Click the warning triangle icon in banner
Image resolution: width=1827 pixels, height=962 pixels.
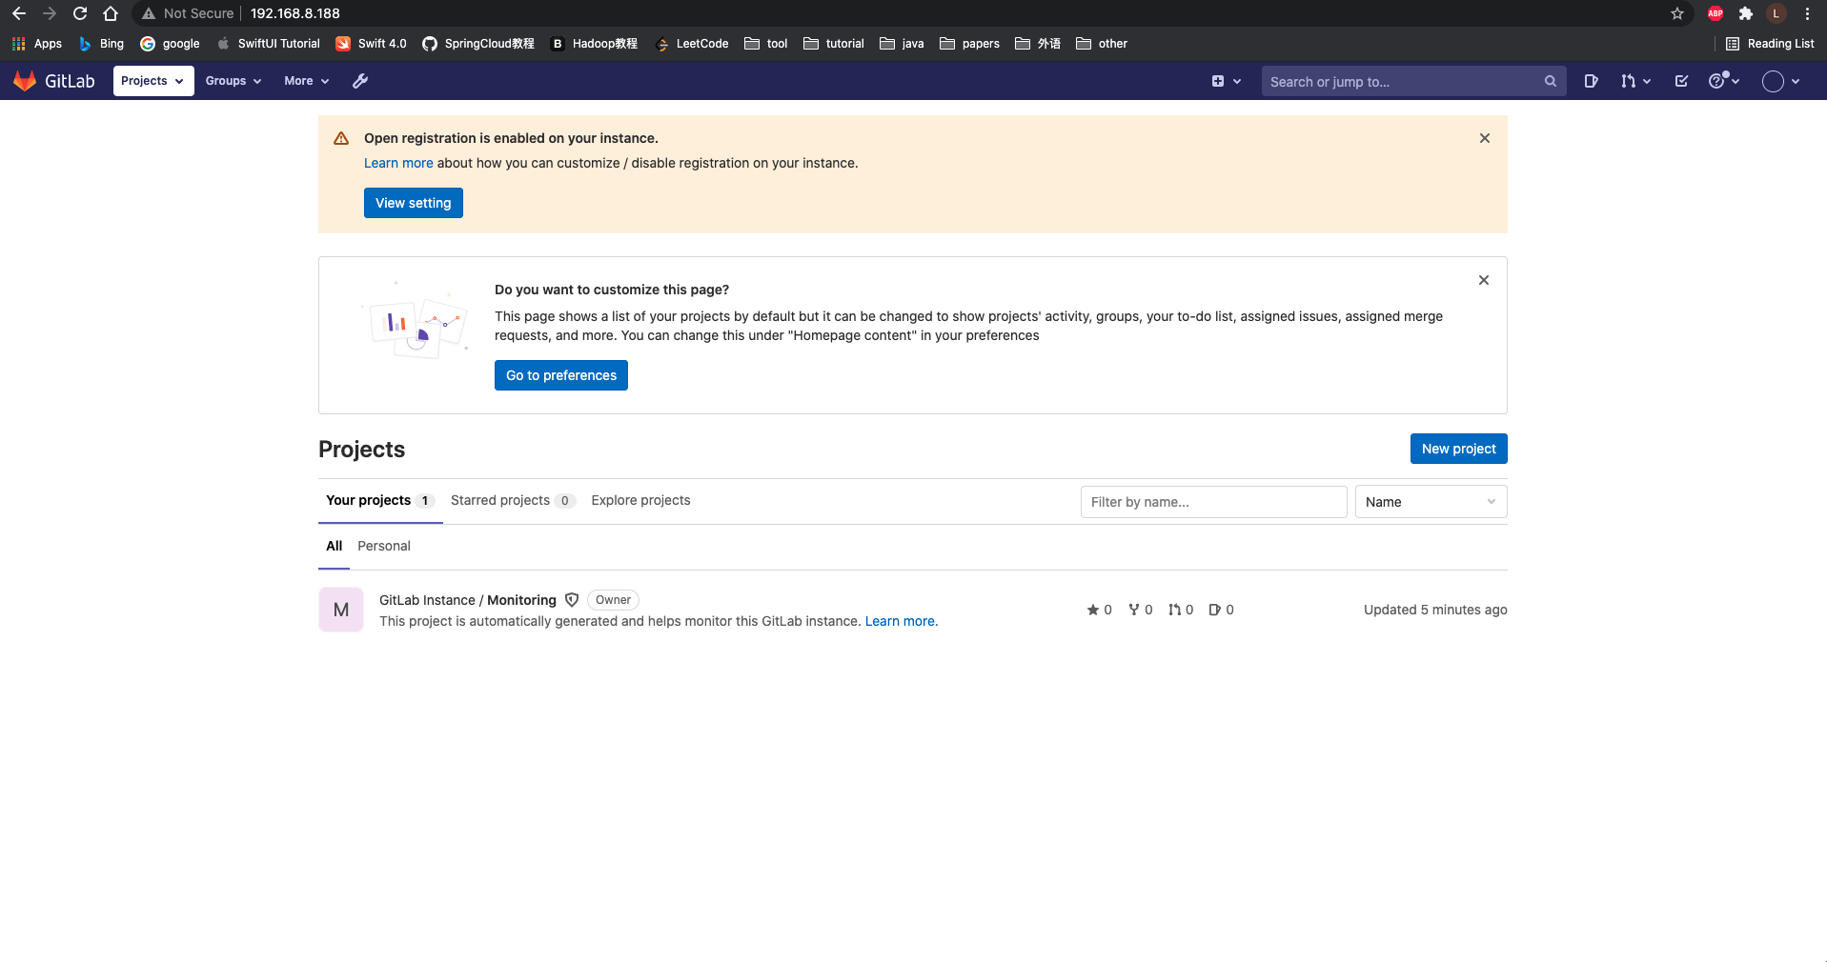pos(341,138)
